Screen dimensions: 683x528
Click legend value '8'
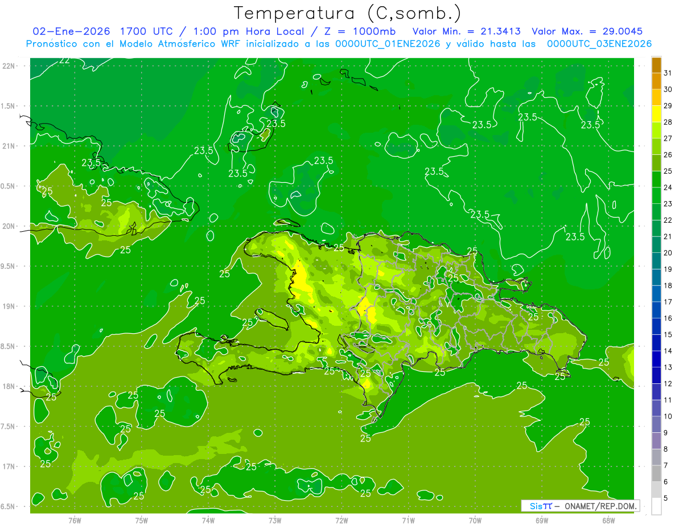pyautogui.click(x=665, y=449)
